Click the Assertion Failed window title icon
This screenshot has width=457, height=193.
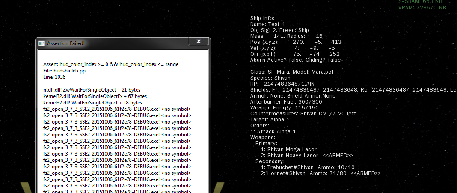pos(42,43)
